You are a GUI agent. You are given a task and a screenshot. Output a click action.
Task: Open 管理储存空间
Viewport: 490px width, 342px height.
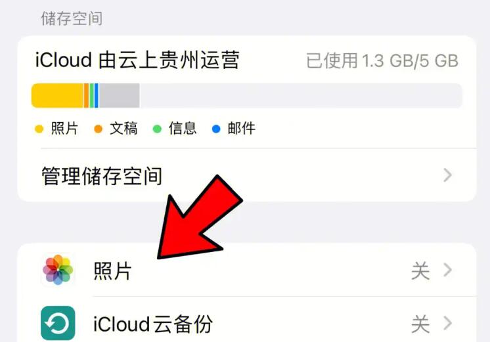click(247, 175)
